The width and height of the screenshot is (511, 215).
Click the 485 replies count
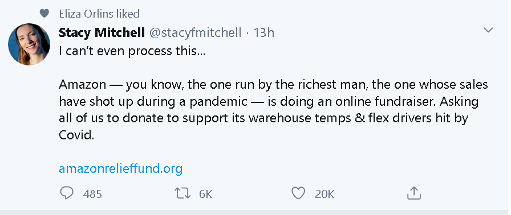(92, 194)
